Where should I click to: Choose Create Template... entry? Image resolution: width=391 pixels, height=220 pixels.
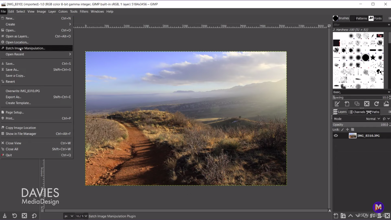coord(37,103)
